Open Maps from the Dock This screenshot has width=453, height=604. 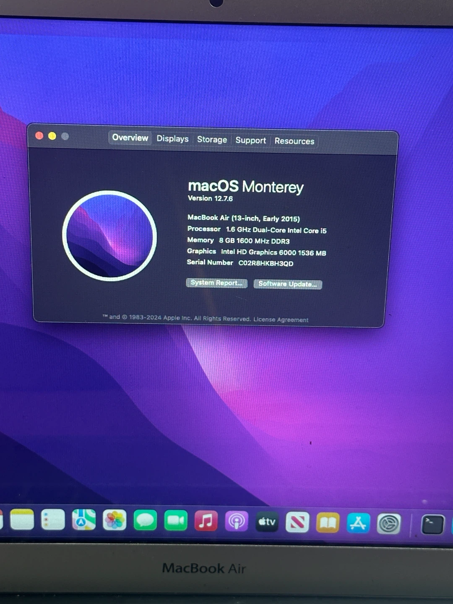(x=84, y=520)
